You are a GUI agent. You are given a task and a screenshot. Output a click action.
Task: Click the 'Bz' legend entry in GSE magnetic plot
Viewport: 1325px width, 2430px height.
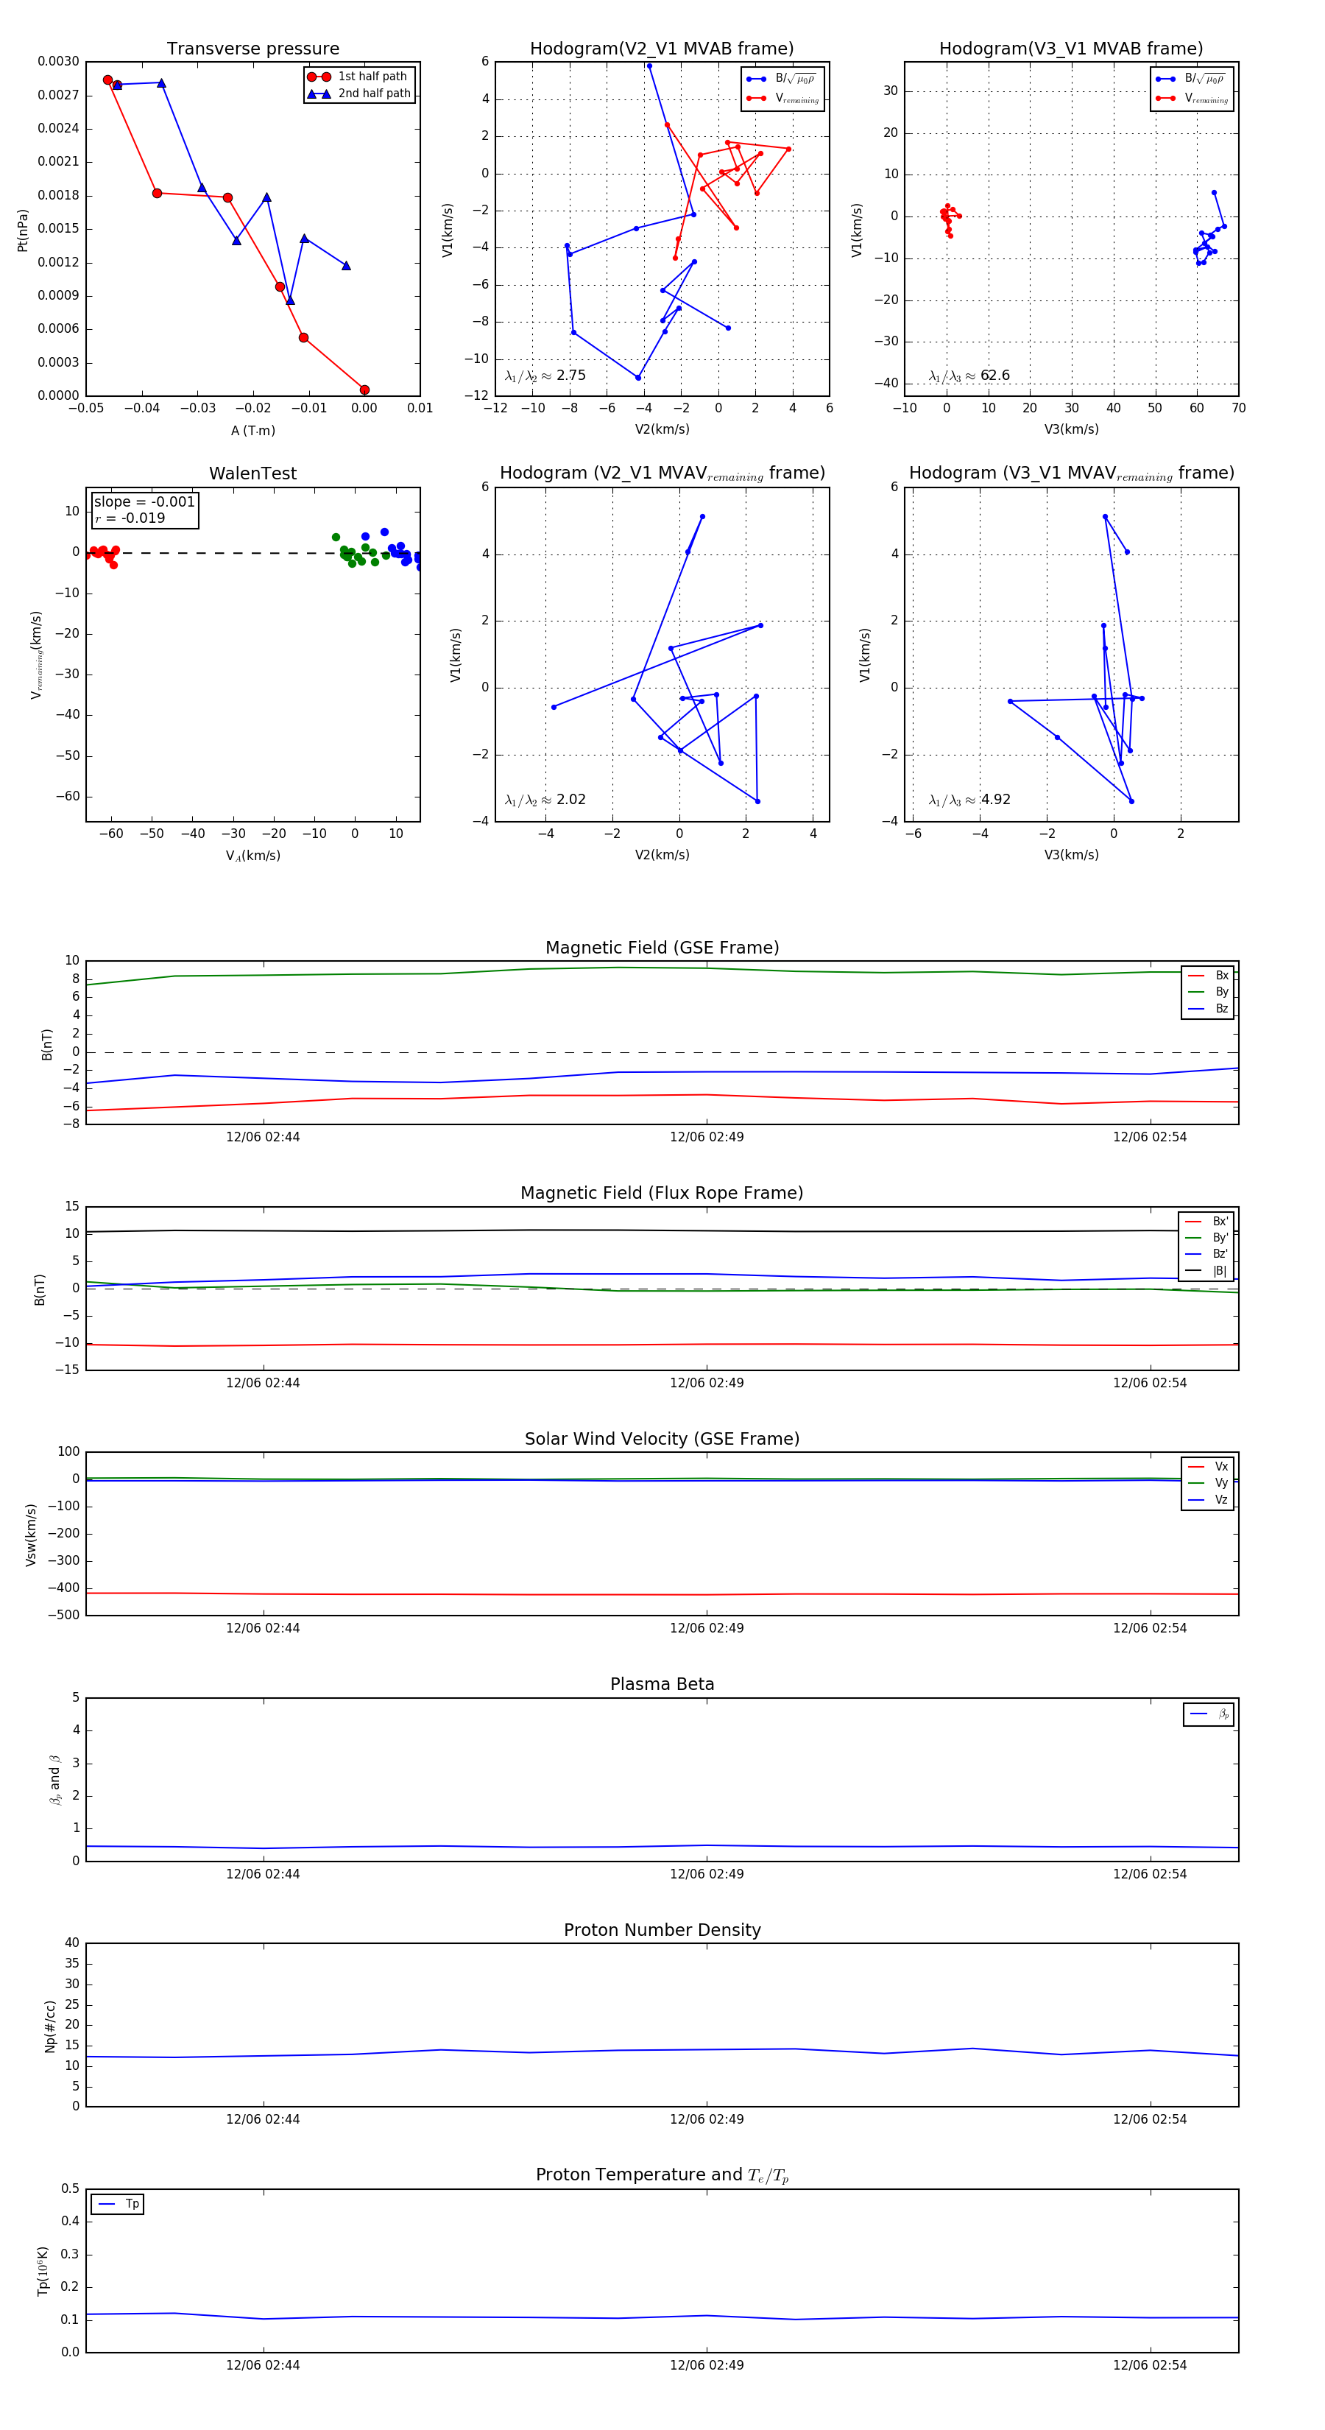(x=1208, y=1010)
